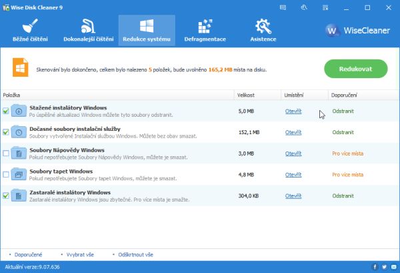Open the Twitter icon in status bar
400x273 pixels.
(384, 267)
